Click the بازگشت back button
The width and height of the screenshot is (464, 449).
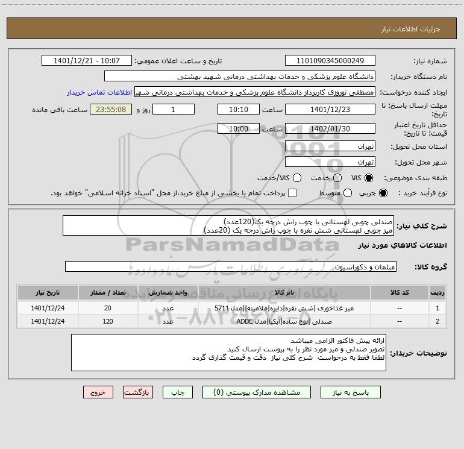pyautogui.click(x=138, y=392)
